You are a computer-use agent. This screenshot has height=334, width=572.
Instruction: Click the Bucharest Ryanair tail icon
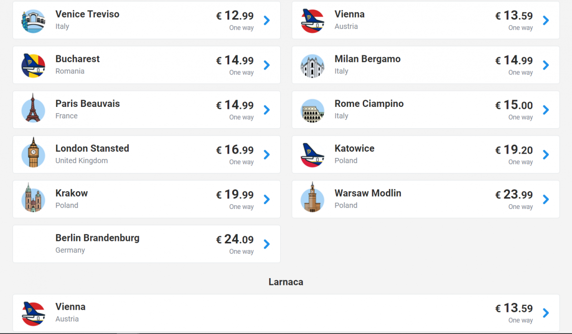coord(33,65)
